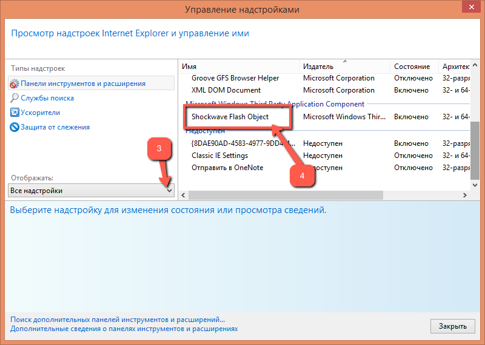Sort list by Имя column header
This screenshot has height=345, width=485.
[239, 67]
